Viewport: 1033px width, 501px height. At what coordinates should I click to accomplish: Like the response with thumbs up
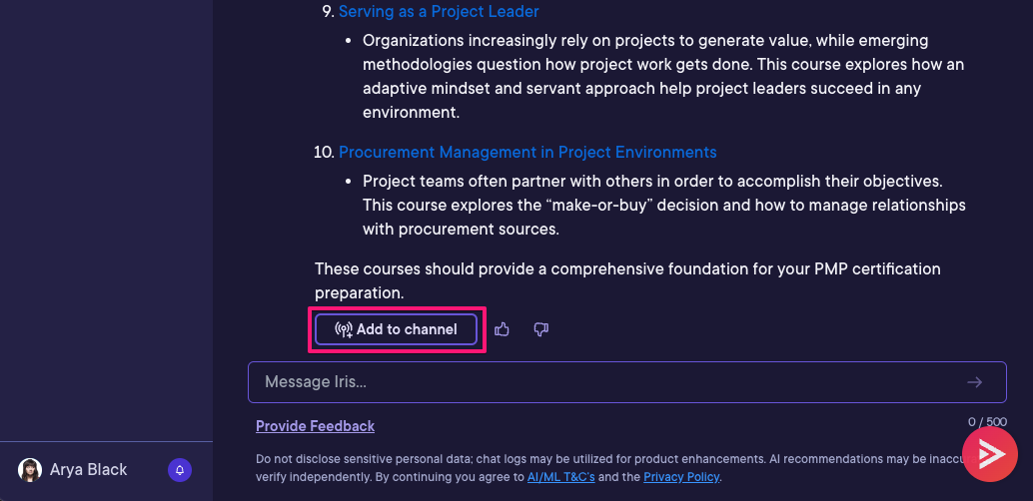[502, 329]
